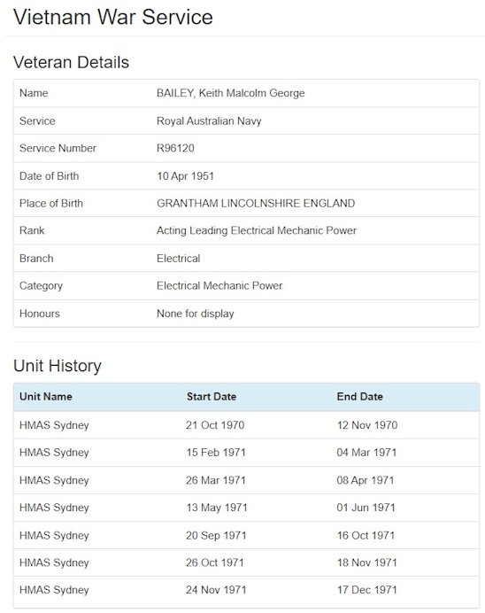Click start date '15 Feb 1971'

click(x=216, y=453)
